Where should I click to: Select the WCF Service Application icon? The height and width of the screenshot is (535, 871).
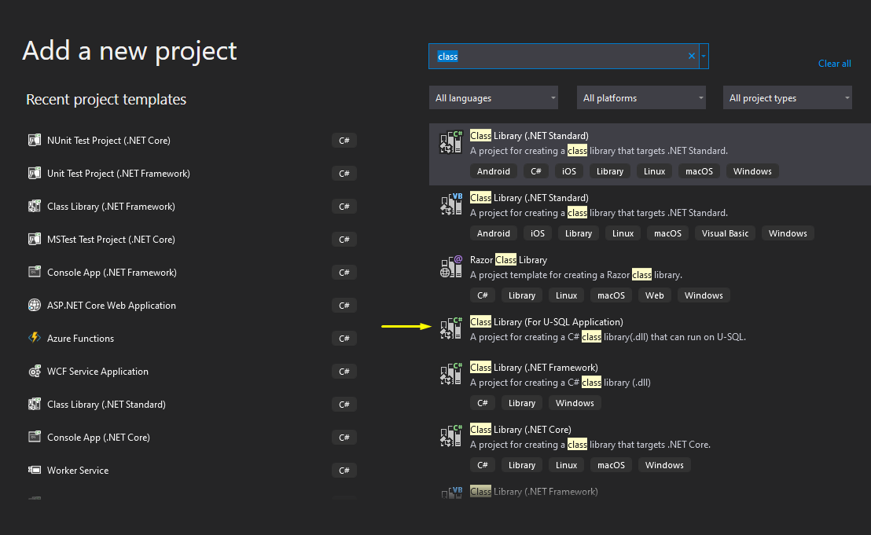35,371
